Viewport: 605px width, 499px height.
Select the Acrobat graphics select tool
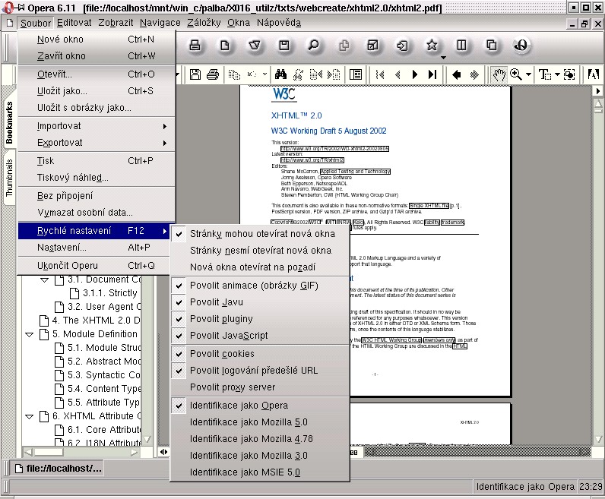coord(569,74)
